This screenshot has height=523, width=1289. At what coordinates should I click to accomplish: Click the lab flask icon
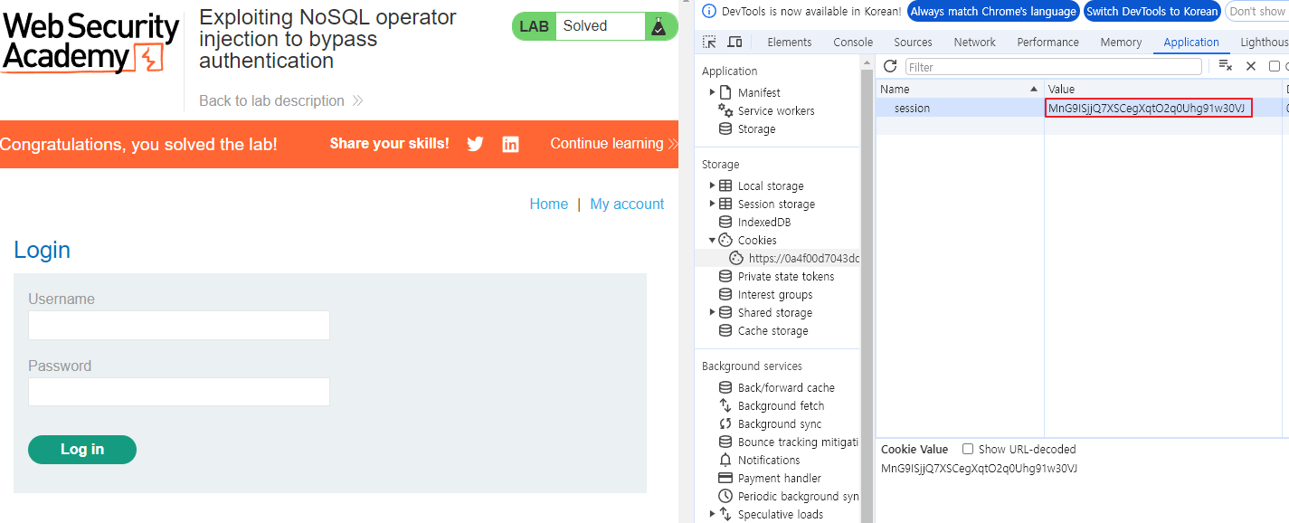tap(659, 26)
